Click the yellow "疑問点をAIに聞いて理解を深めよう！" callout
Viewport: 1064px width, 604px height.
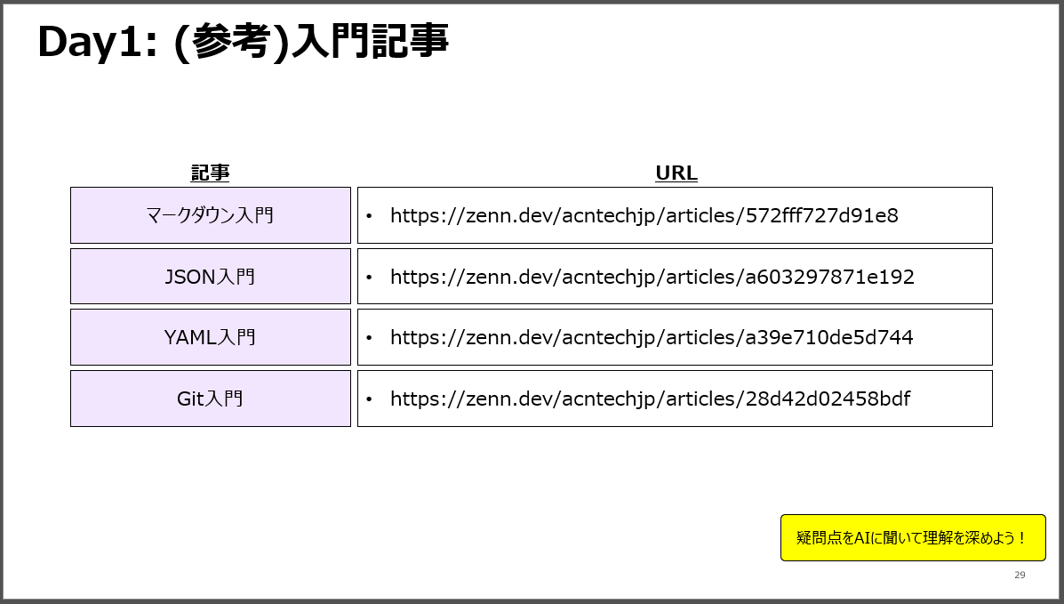pos(913,537)
